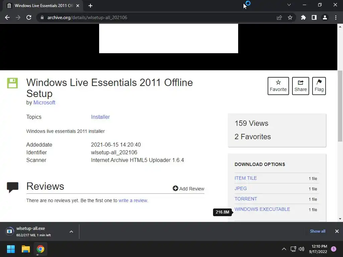Image resolution: width=343 pixels, height=257 pixels.
Task: Open the Chrome profile avatar
Action: coord(325,17)
